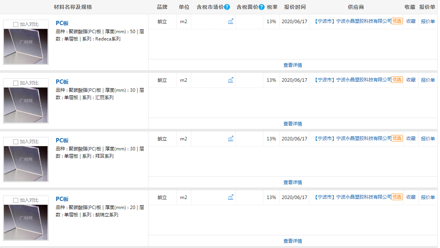Click 收藏 for 拜耳系列 row
440x248 pixels.
[411, 138]
